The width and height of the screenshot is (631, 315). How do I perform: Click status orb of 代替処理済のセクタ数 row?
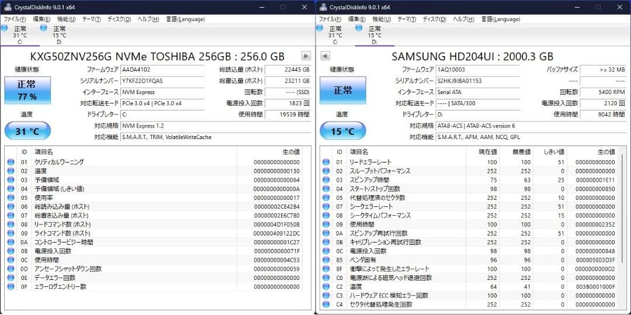326,198
